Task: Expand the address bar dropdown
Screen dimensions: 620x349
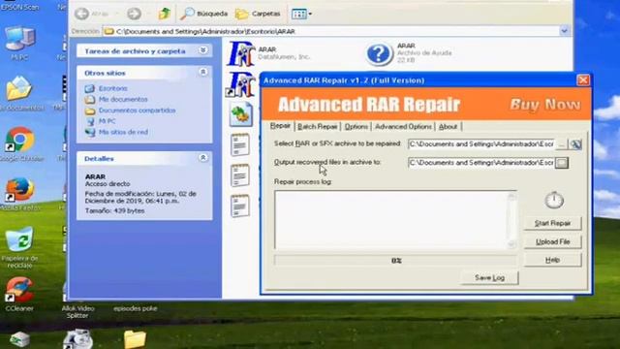Action: tap(564, 31)
